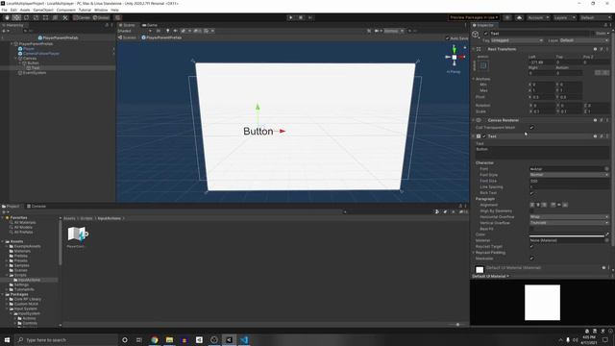Open the Shaded draw mode dropdown
Screen dimensions: 615x346
pyautogui.click(x=135, y=31)
